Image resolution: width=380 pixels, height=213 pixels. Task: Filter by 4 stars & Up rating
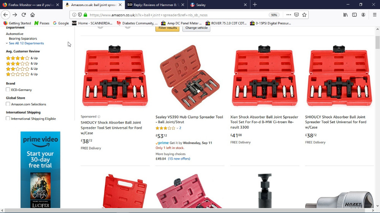tap(22, 58)
